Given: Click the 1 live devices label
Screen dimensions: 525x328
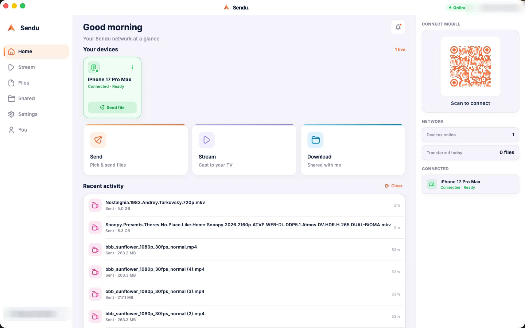Looking at the screenshot, I should tap(400, 50).
